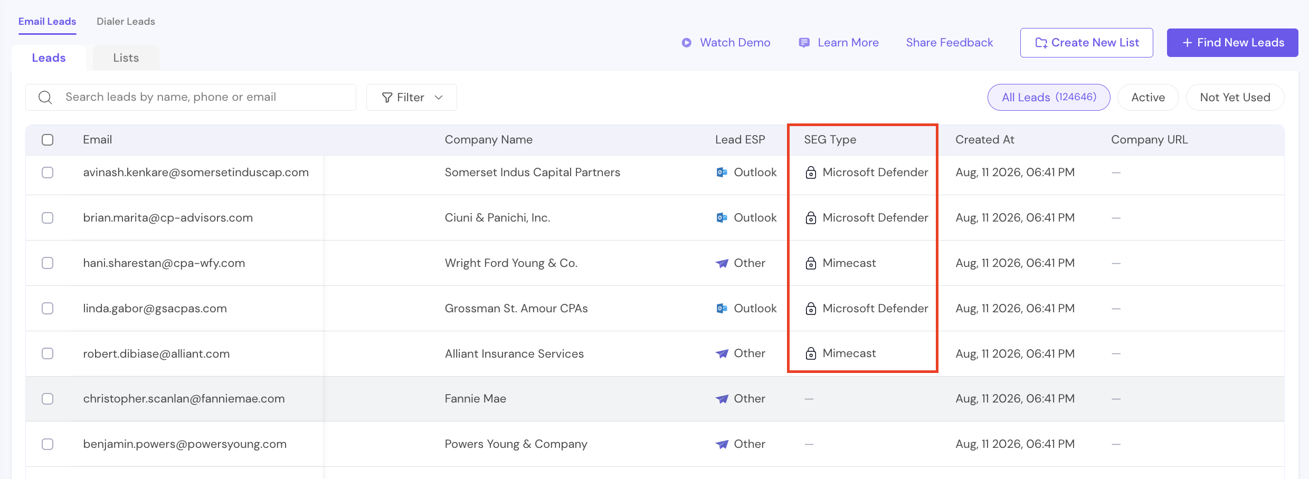1309x479 pixels.
Task: Toggle the select-all checkbox in table header
Action: coord(48,140)
